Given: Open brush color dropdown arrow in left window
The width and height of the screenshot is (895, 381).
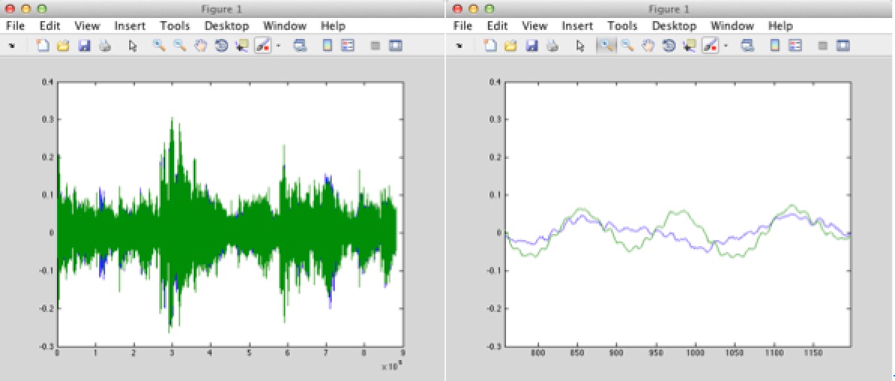Looking at the screenshot, I should [x=278, y=46].
